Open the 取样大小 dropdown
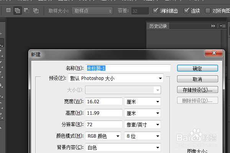230x153 pixels. (x=92, y=11)
